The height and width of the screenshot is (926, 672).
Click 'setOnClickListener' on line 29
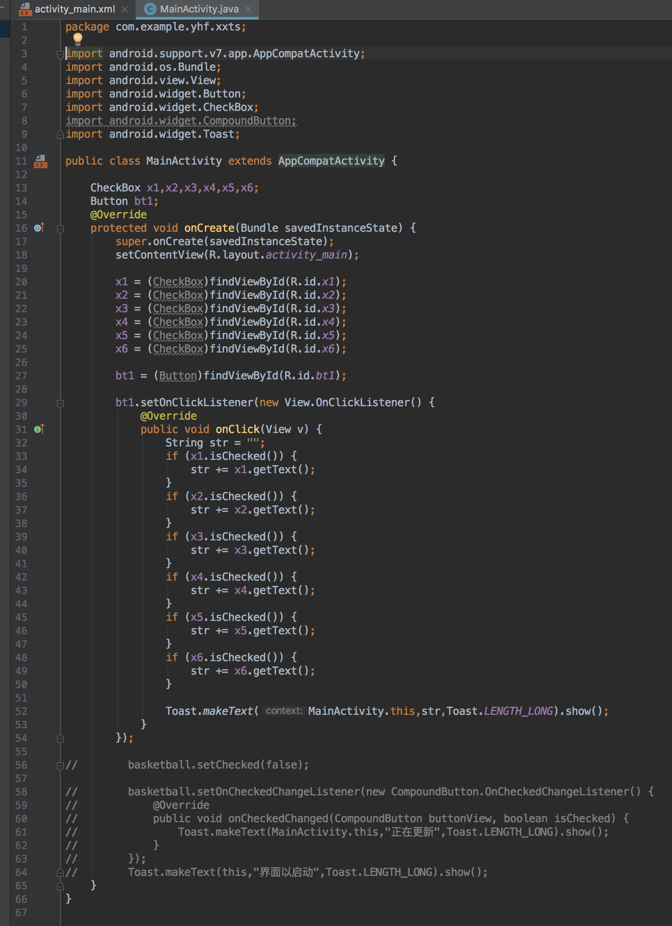click(x=197, y=403)
